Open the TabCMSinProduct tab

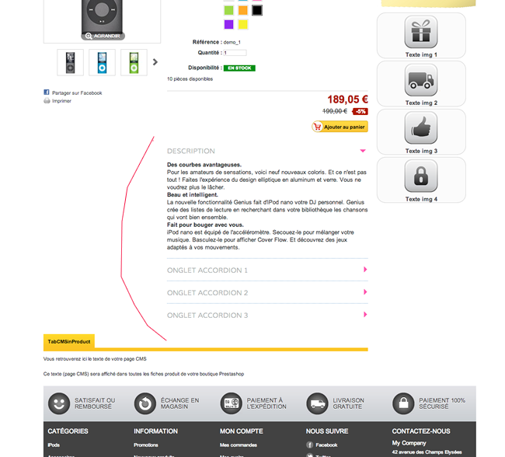click(69, 342)
